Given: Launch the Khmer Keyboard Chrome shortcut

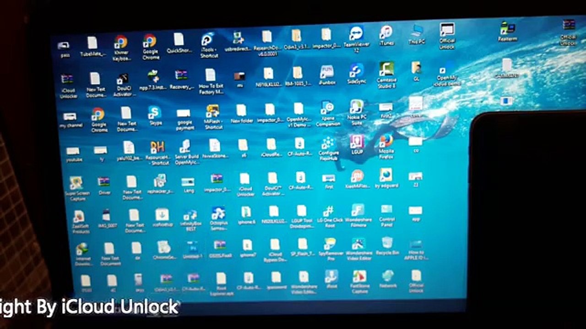Looking at the screenshot, I should click(x=121, y=48).
